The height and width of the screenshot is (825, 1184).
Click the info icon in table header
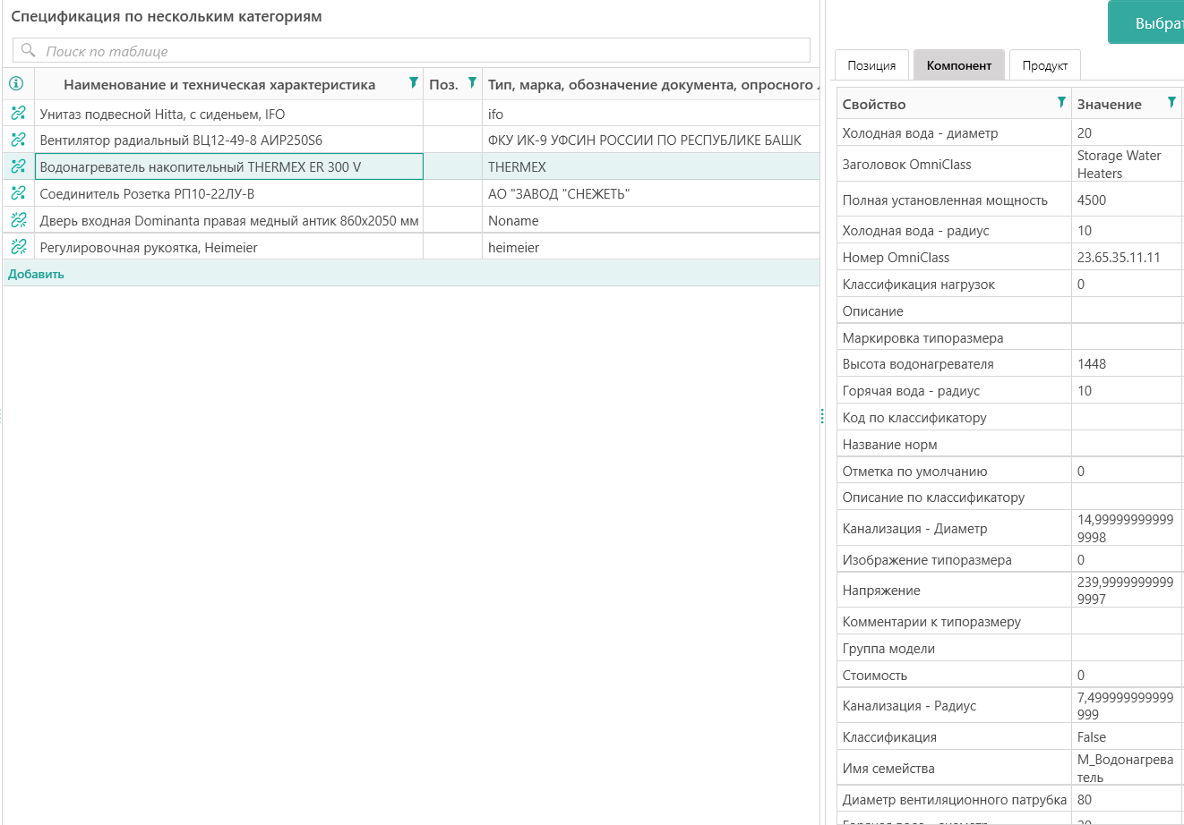(x=16, y=84)
